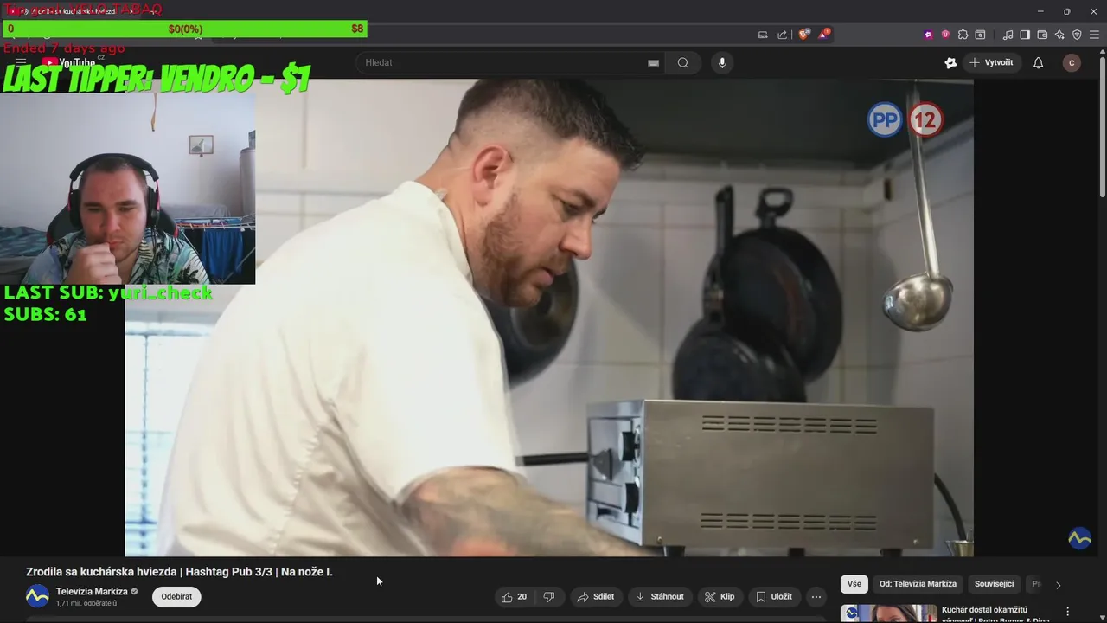This screenshot has width=1107, height=623.
Task: Click the extension icon left of Vytvořit
Action: pyautogui.click(x=950, y=62)
